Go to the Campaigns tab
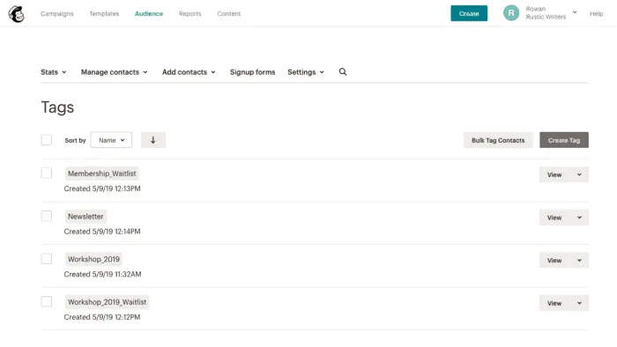 coord(57,13)
